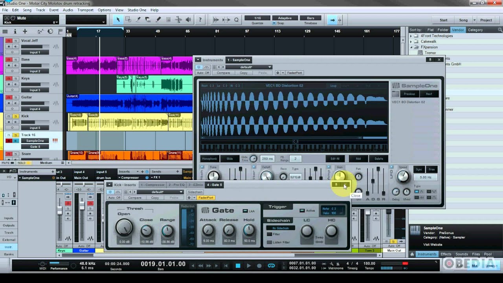Select the Paint pencil tool
The width and height of the screenshot is (503, 283).
point(158,19)
